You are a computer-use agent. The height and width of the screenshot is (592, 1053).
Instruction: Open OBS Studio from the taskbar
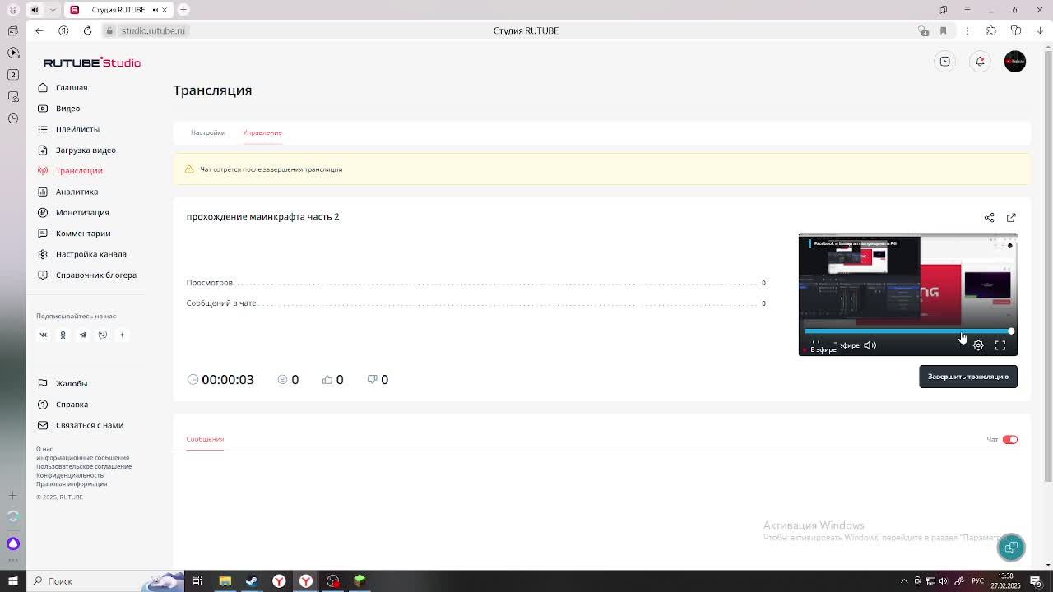(x=332, y=581)
